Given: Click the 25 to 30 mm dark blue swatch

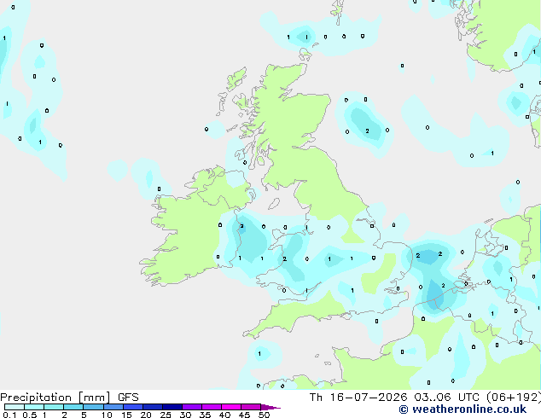Looking at the screenshot, I should click(172, 407).
